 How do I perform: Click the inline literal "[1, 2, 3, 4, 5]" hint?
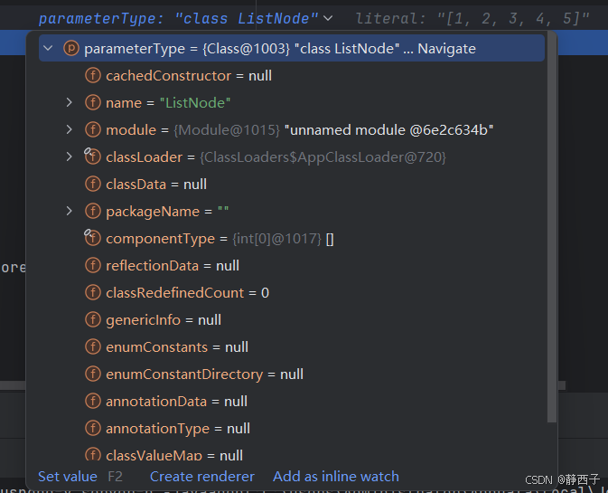(472, 18)
